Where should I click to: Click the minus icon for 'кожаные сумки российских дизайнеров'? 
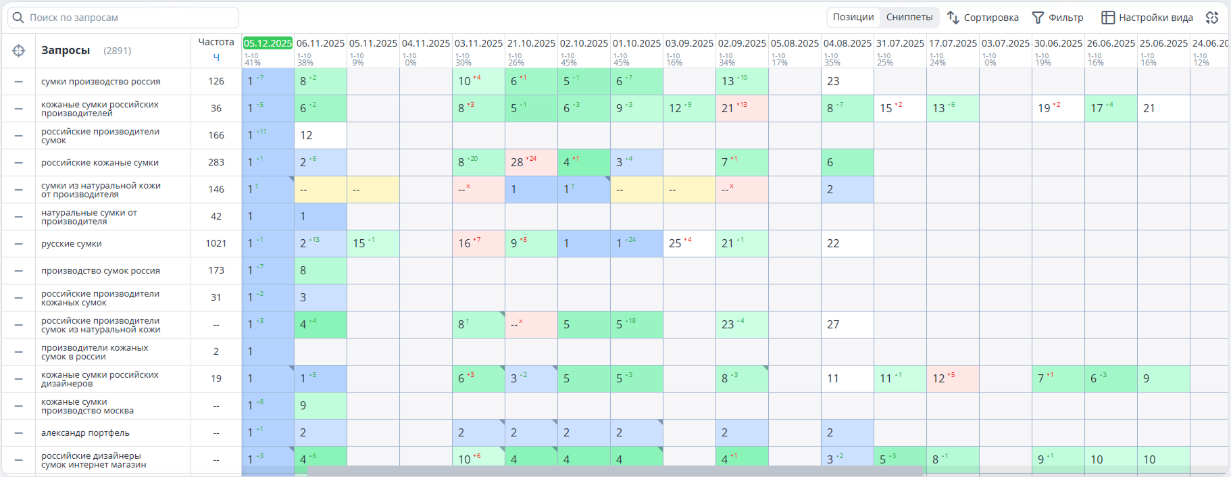[19, 379]
